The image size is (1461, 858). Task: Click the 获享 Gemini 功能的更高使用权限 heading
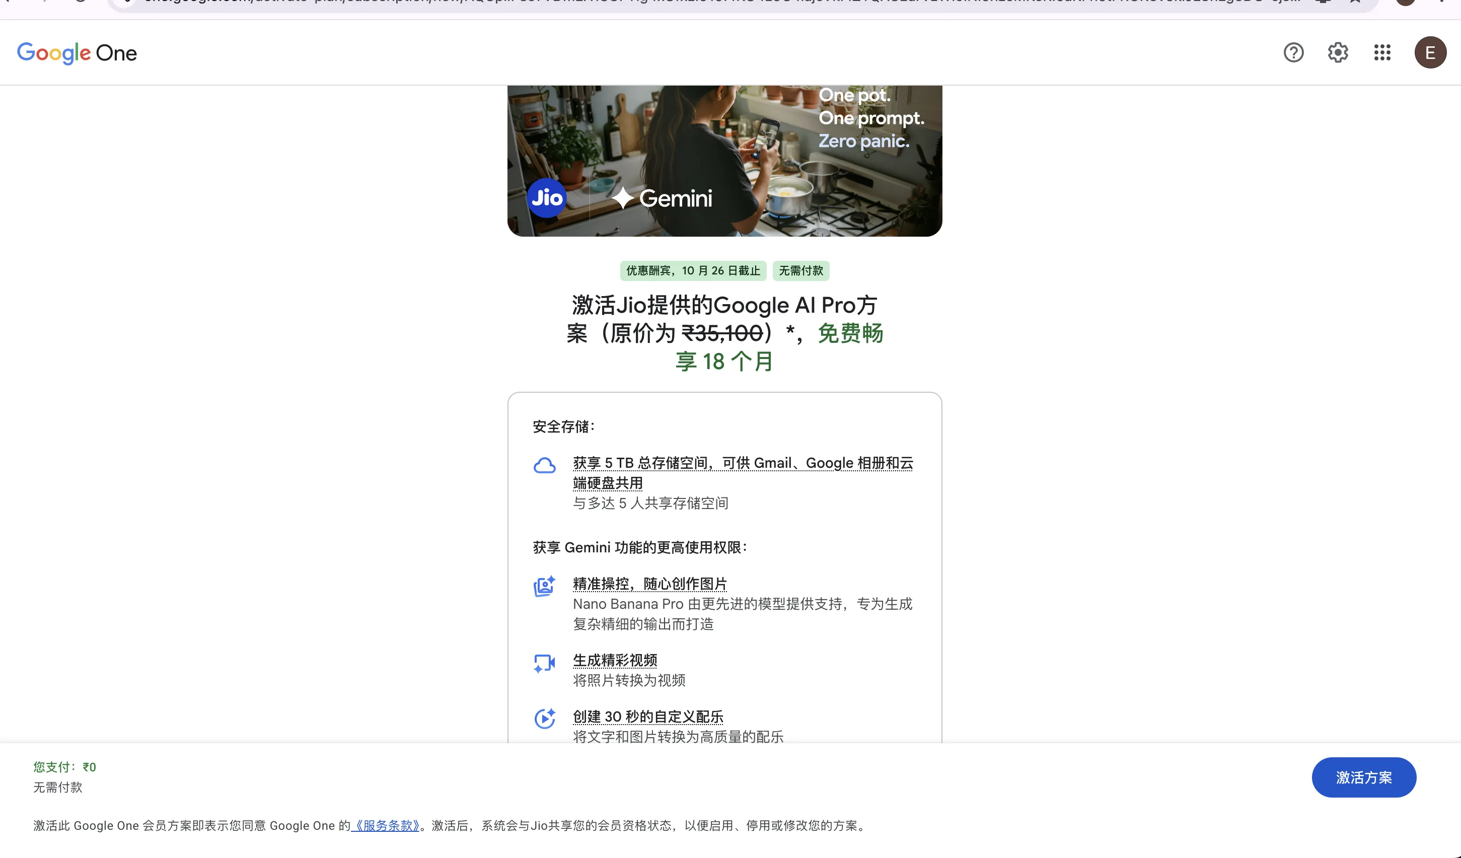coord(640,547)
